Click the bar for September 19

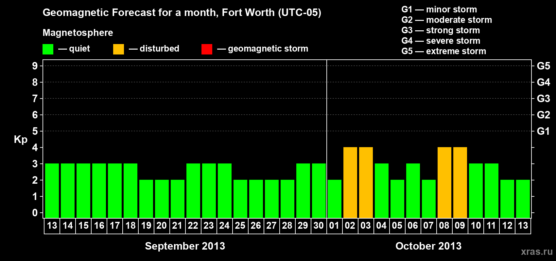146,199
